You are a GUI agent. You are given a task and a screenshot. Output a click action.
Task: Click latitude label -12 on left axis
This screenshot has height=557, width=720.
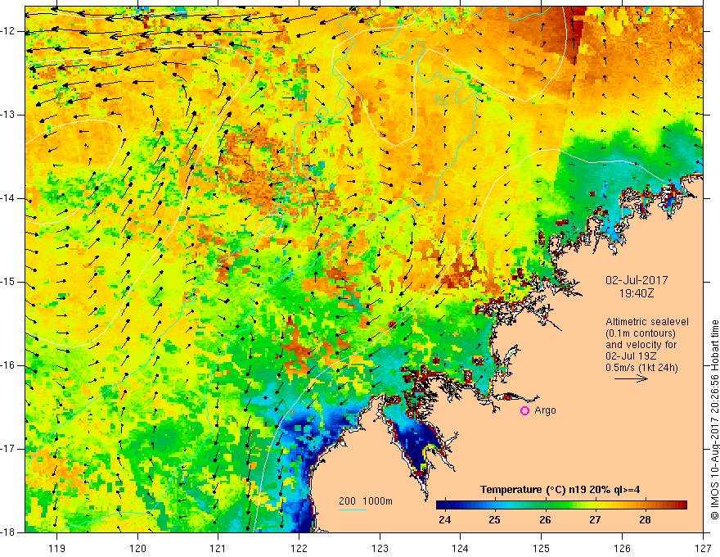(11, 31)
